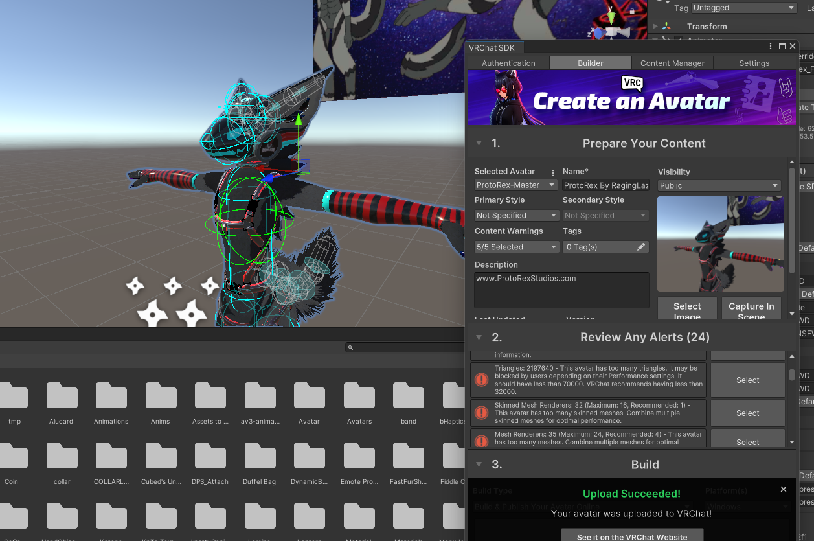Click into the Description text box
The height and width of the screenshot is (541, 814).
[x=561, y=290]
